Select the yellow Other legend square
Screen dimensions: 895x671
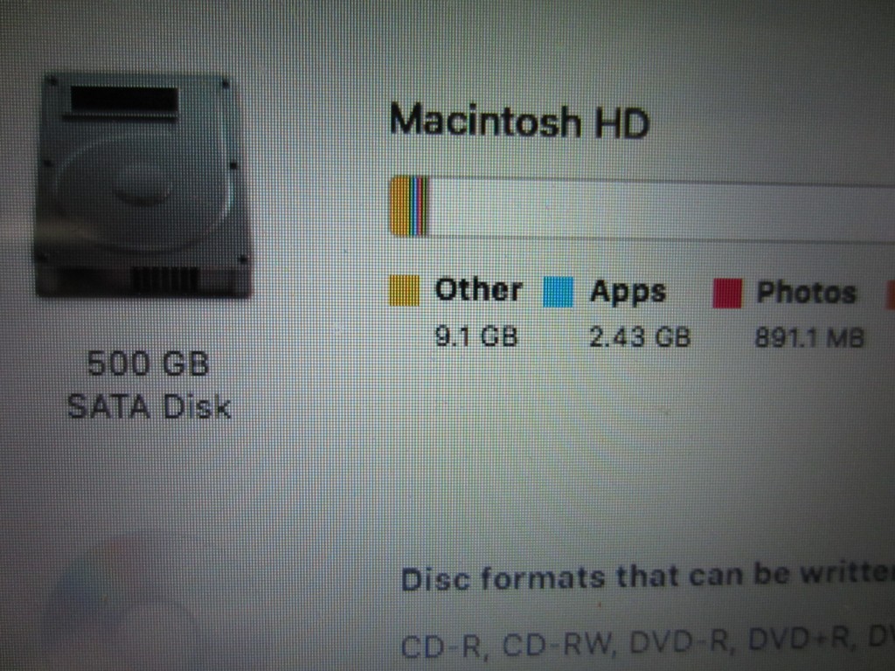point(404,290)
